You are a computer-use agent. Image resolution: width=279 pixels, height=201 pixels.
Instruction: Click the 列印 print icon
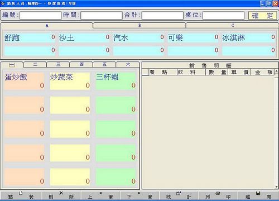coord(218,193)
